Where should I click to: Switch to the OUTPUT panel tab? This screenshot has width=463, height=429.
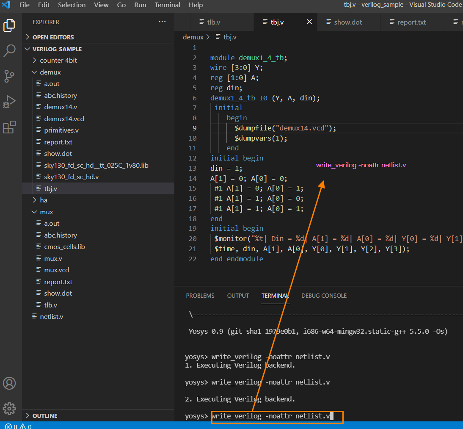tap(238, 296)
